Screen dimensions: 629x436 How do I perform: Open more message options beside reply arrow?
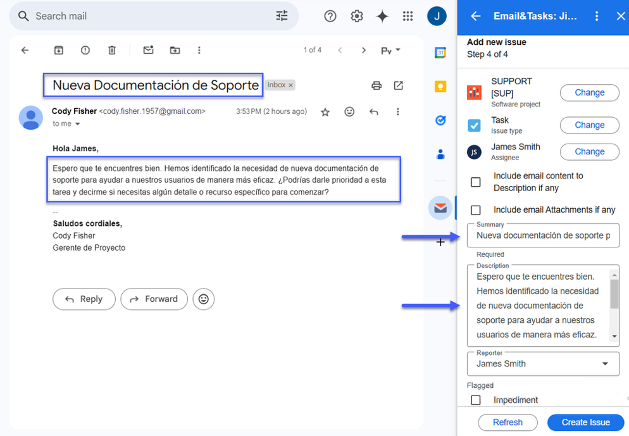[397, 112]
